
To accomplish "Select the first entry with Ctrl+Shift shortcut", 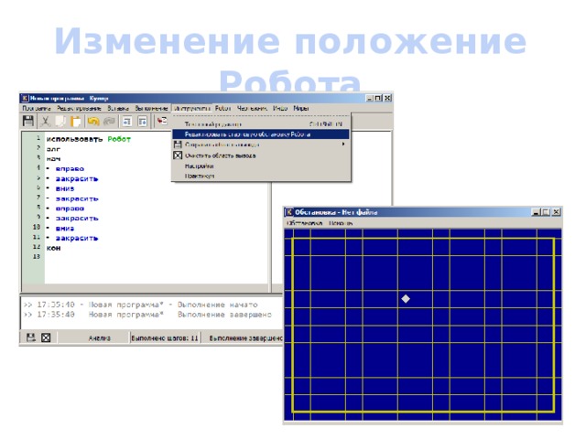I will click(260, 124).
